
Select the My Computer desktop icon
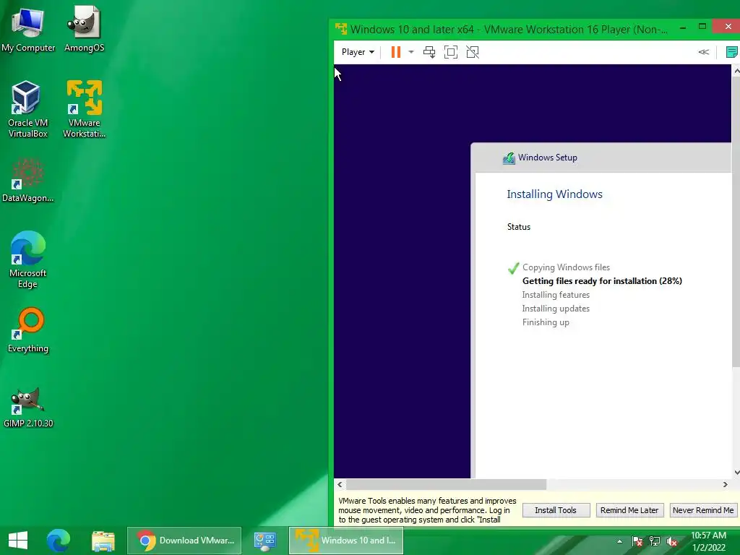[28, 30]
